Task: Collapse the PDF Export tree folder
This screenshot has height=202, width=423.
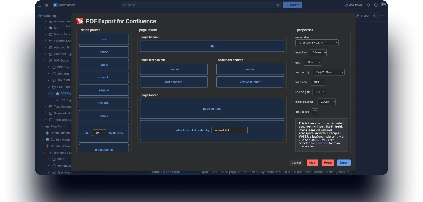Action: [45, 61]
